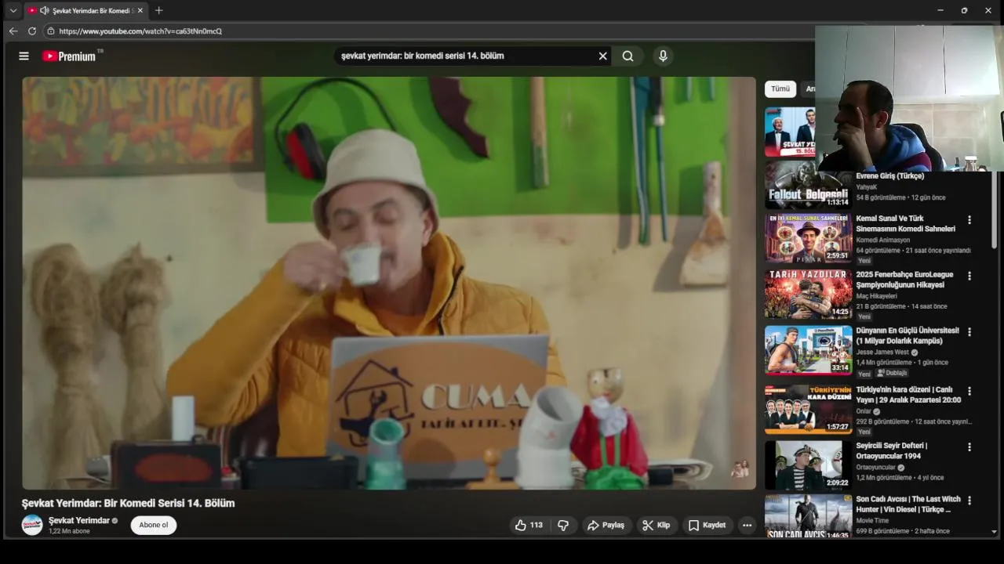
Task: Open the YouTube hamburger guide menu
Action: 24,56
